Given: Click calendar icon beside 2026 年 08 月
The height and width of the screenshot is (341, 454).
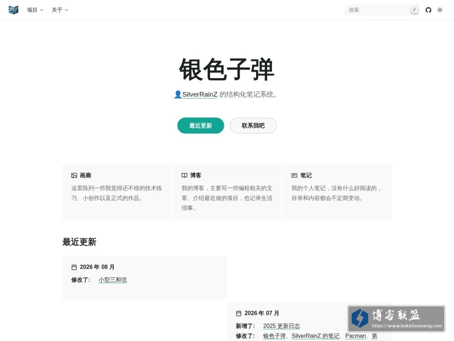Looking at the screenshot, I should 74,267.
